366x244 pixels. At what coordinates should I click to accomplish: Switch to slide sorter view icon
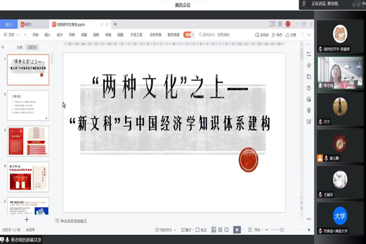(220, 230)
